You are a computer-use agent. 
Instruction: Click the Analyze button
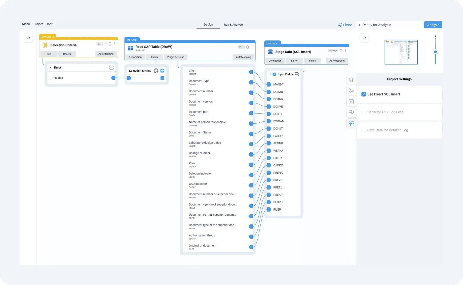click(433, 25)
